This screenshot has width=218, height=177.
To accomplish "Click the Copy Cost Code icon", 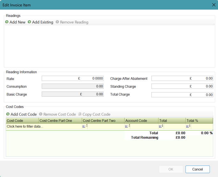I will click(80, 114).
